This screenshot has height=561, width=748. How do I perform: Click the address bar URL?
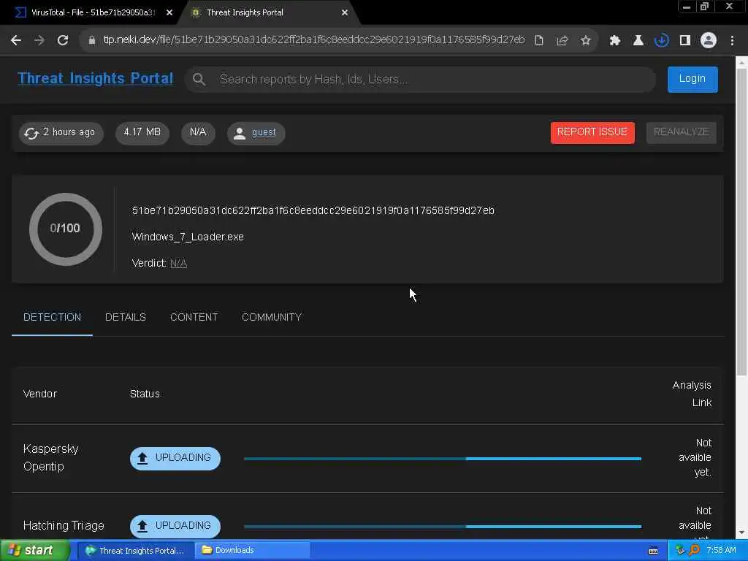pos(314,40)
